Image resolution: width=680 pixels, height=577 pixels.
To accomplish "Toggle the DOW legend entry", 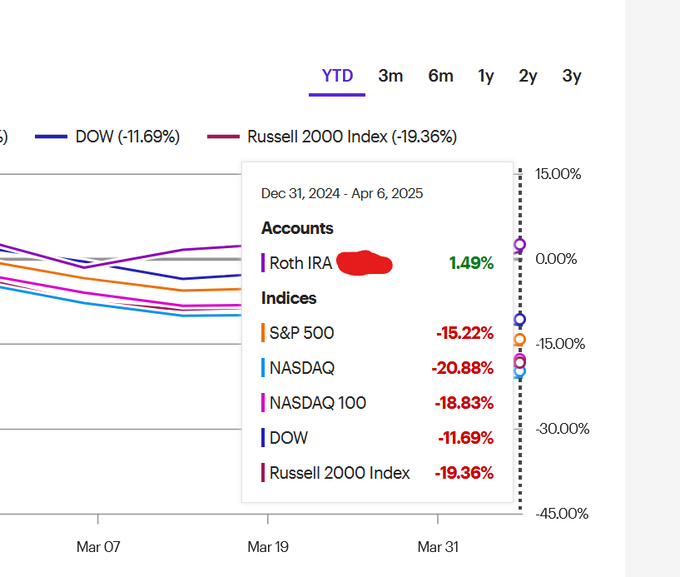I will [107, 137].
